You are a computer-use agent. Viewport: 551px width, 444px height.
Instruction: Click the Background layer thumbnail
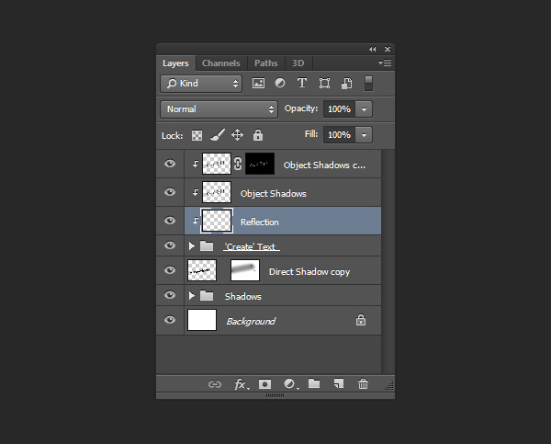pos(202,320)
